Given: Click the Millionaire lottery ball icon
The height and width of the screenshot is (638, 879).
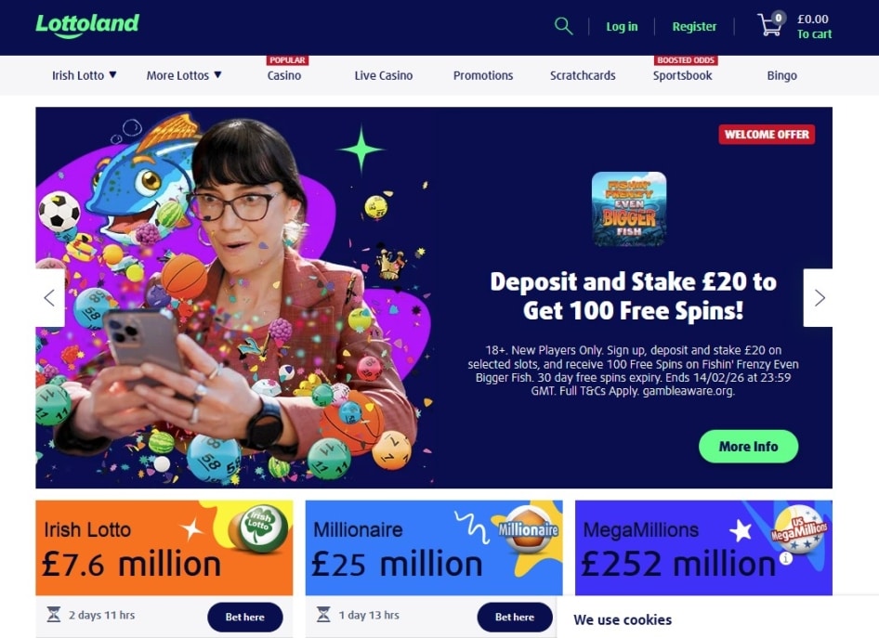Looking at the screenshot, I should [x=529, y=527].
